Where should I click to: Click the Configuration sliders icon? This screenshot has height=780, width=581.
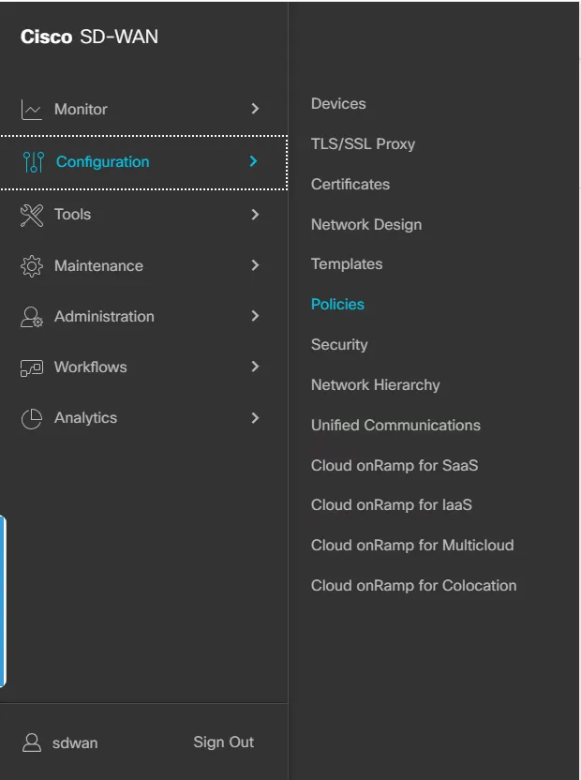(x=33, y=162)
